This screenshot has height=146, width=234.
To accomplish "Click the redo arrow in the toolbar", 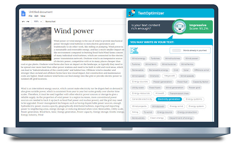I will coord(28,22).
